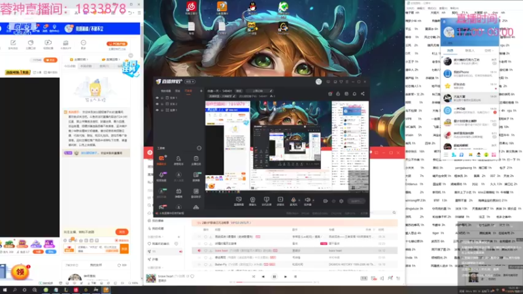523x294 pixels.
Task: Switch to the orange selected scene tab
Action: tap(188, 91)
